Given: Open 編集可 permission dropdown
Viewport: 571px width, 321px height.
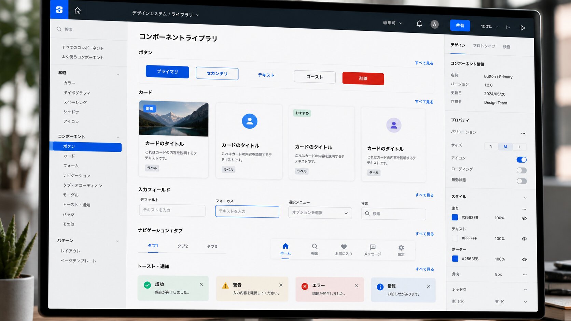Looking at the screenshot, I should click(401, 23).
